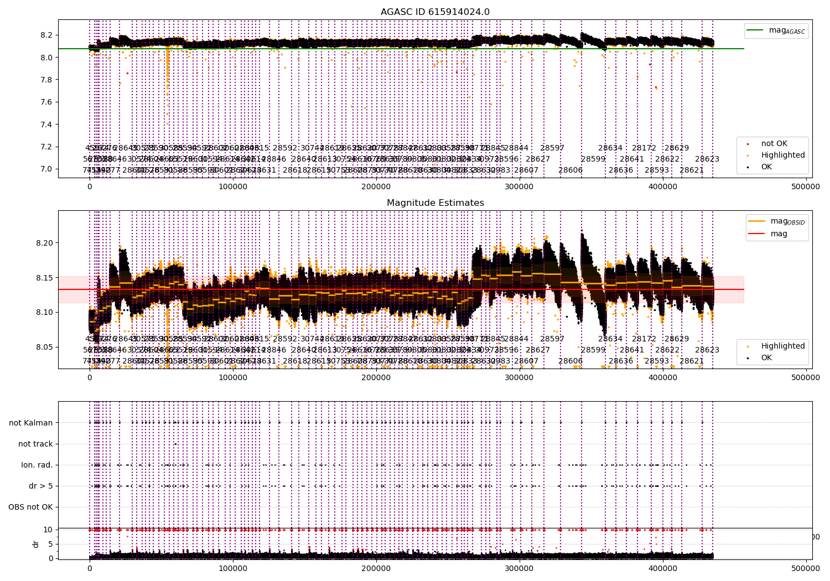
Task: Click the 'OK' entry in the Magnitude Estimates legend
Action: coord(766,358)
